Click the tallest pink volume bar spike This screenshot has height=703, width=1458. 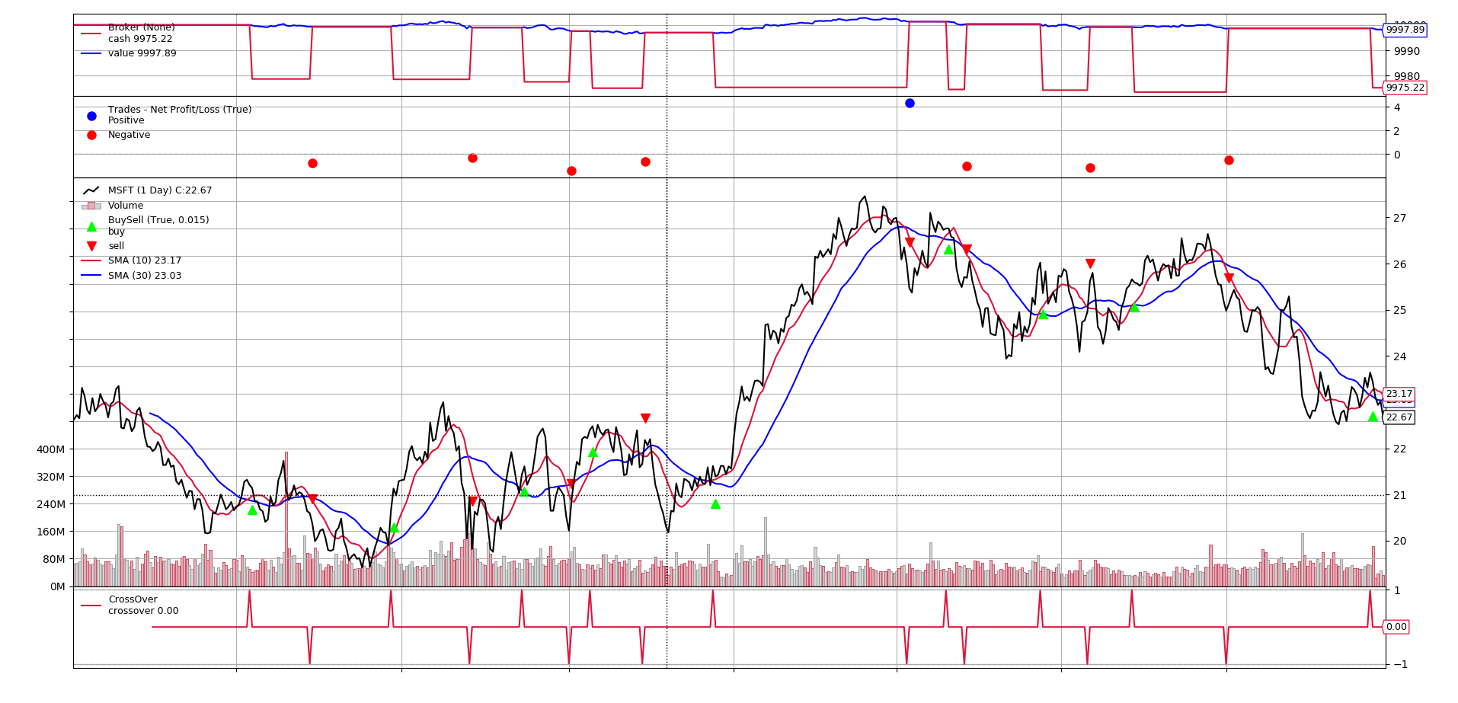(x=286, y=518)
